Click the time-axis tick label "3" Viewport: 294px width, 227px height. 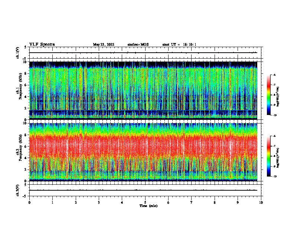tap(99, 203)
